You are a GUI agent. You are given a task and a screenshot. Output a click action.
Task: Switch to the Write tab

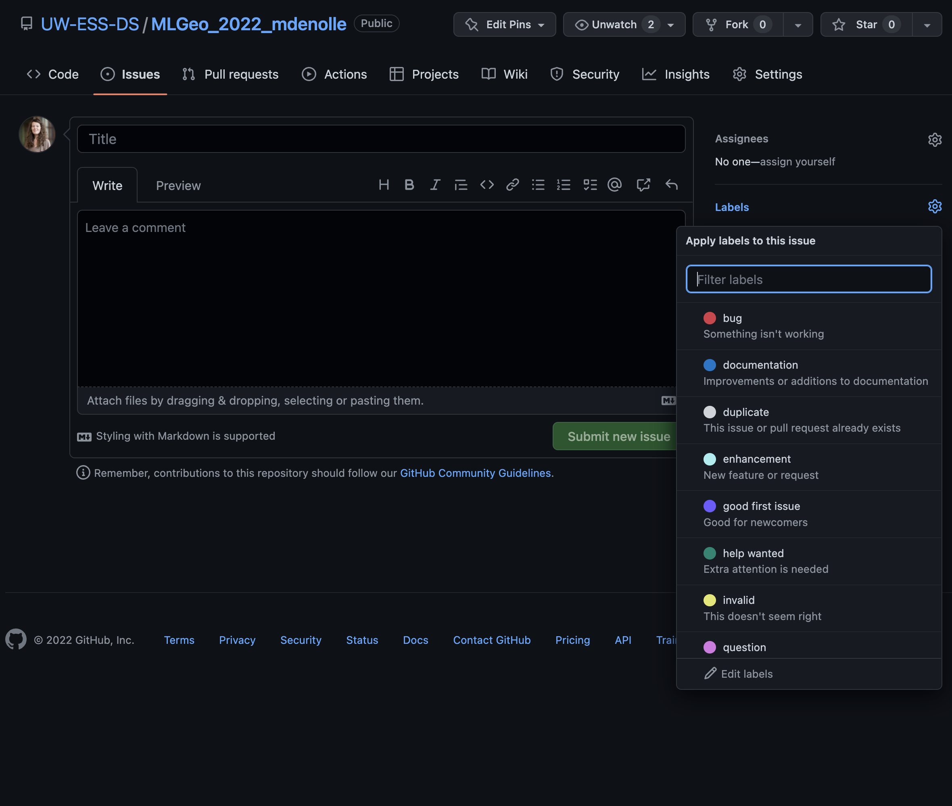click(107, 185)
